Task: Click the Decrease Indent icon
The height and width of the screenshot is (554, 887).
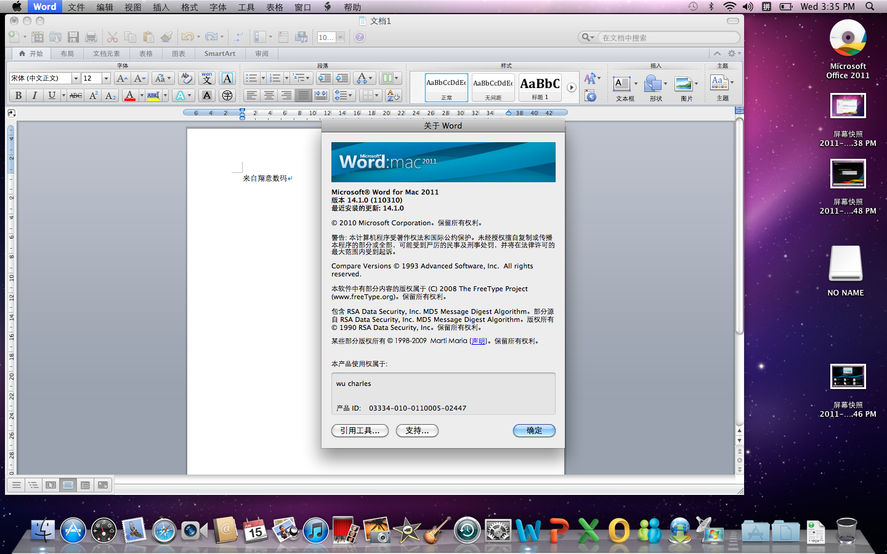Action: 324,78
